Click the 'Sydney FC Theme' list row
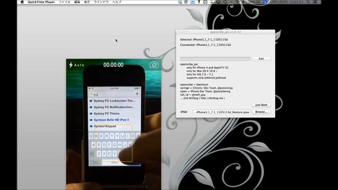Image resolution: width=338 pixels, height=190 pixels. pos(115,113)
